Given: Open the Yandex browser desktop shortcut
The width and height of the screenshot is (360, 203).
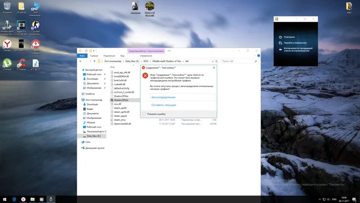Looking at the screenshot, I should (7, 46).
